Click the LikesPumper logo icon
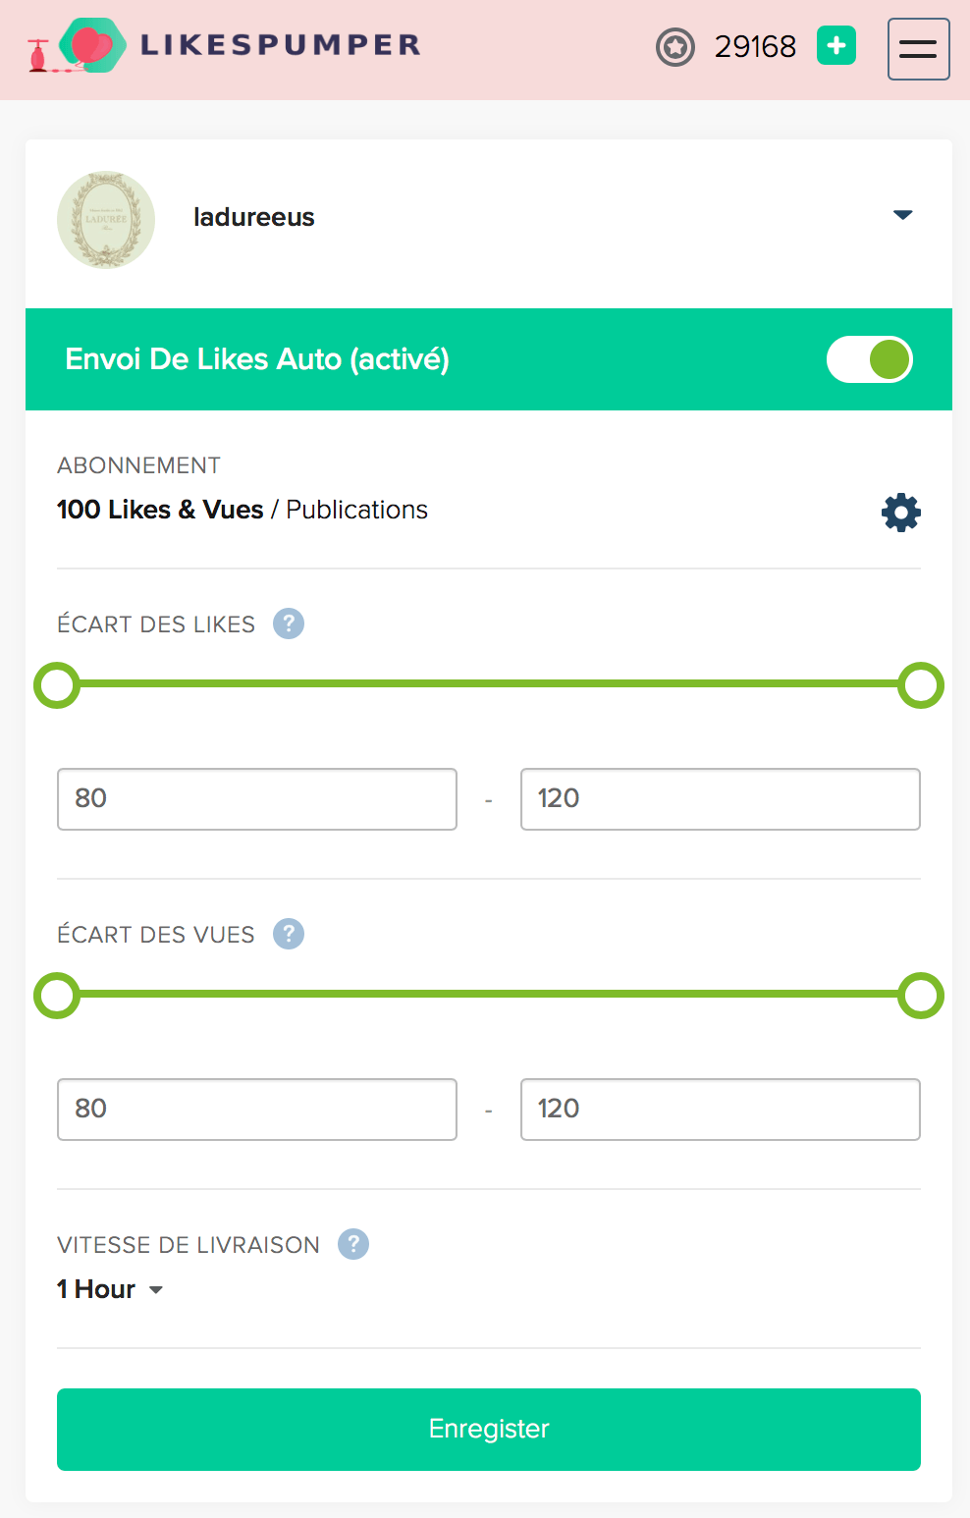The width and height of the screenshot is (970, 1518). click(x=77, y=46)
